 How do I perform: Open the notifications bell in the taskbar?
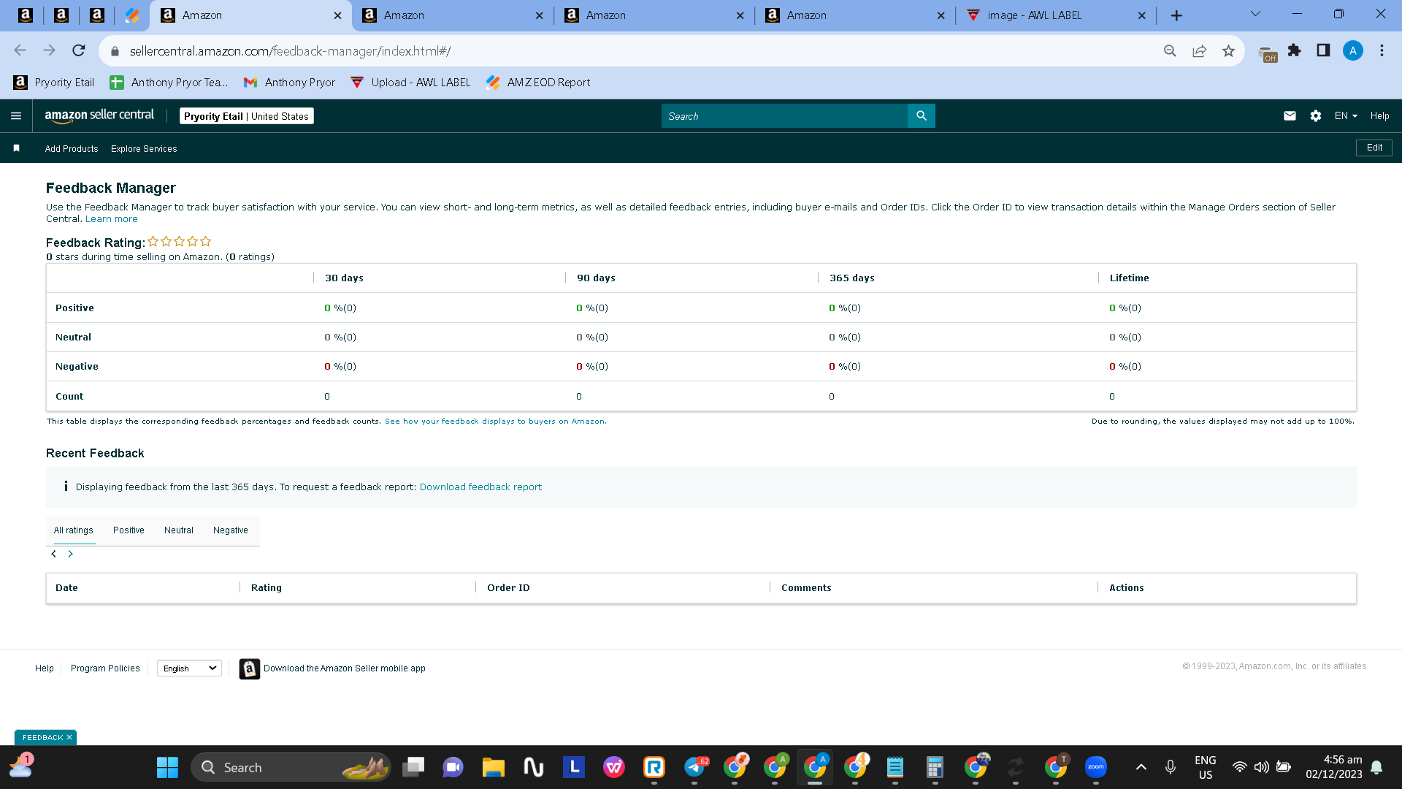tap(1376, 767)
